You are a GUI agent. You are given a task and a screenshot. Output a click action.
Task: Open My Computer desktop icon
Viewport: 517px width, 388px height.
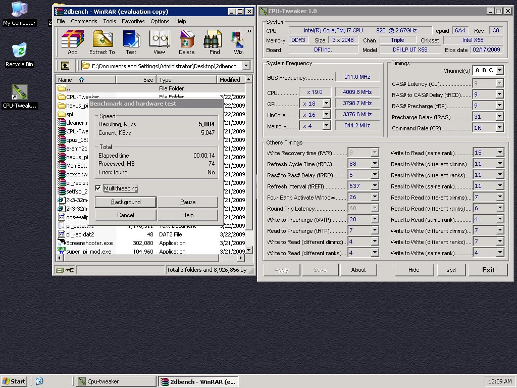[x=19, y=14]
